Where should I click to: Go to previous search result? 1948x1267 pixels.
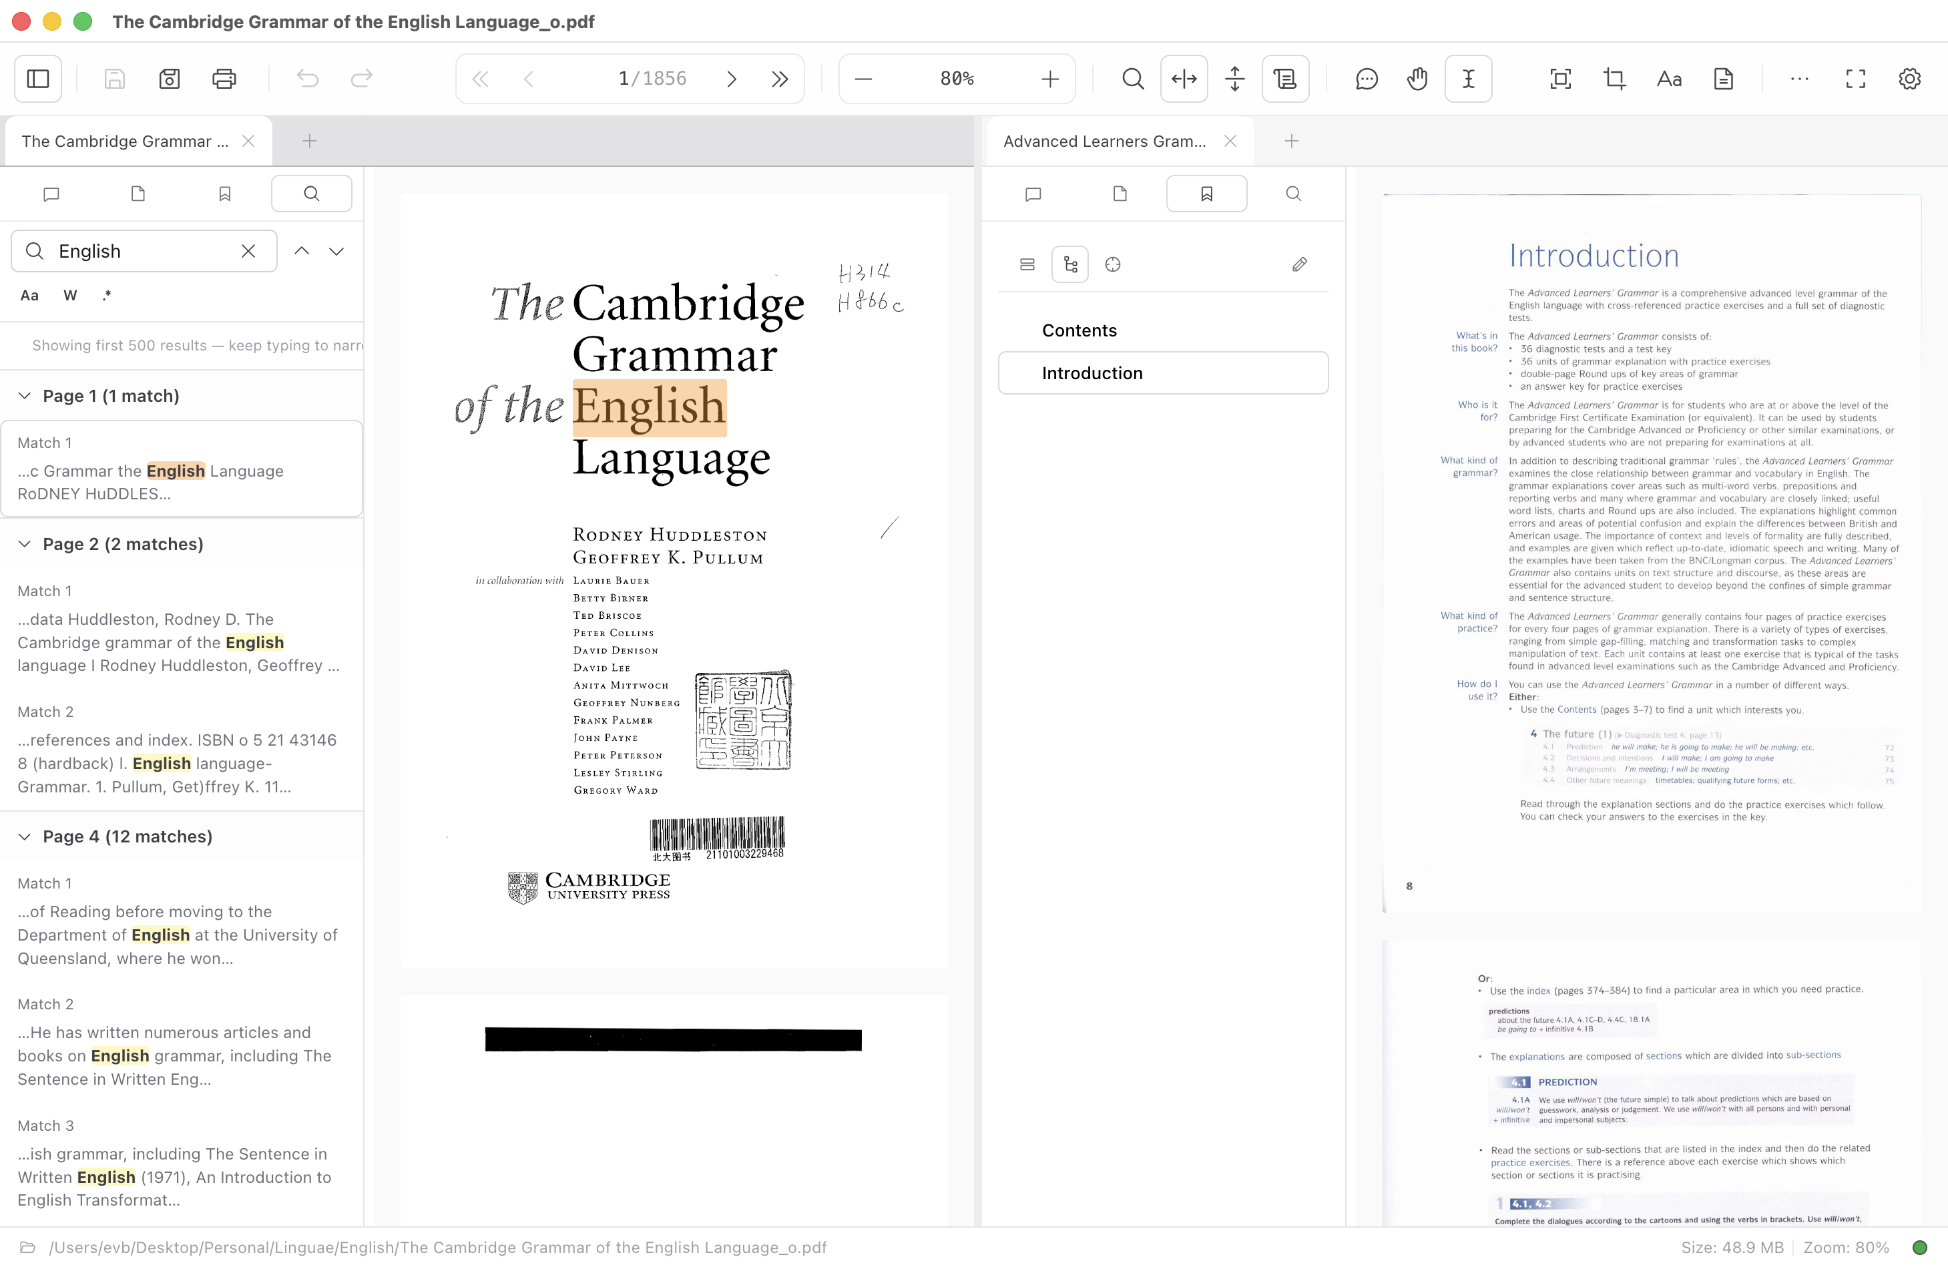[301, 251]
